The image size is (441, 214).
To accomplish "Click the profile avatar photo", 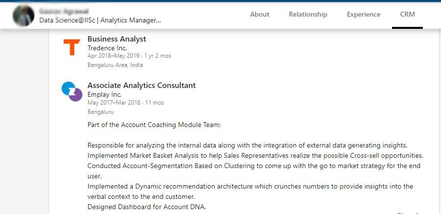I will tap(24, 16).
